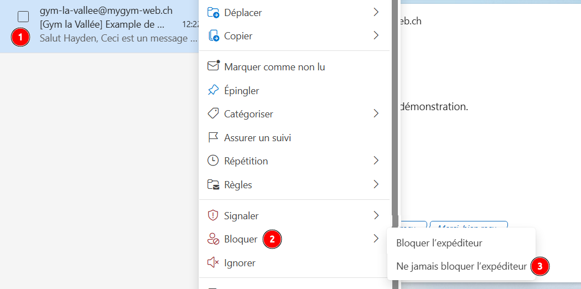Click the Bloquer person icon

213,239
